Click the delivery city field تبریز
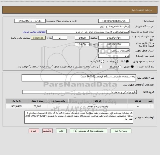160x155 pixels. [114, 56]
